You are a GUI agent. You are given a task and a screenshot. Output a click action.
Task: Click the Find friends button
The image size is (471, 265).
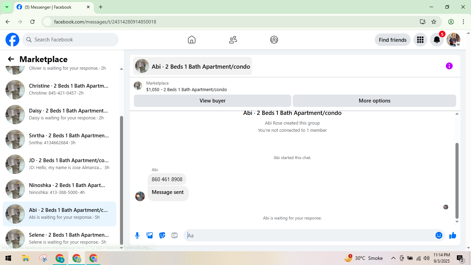tap(393, 40)
